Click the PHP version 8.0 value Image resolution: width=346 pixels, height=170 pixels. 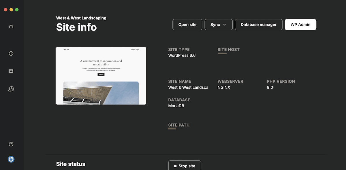pos(270,87)
